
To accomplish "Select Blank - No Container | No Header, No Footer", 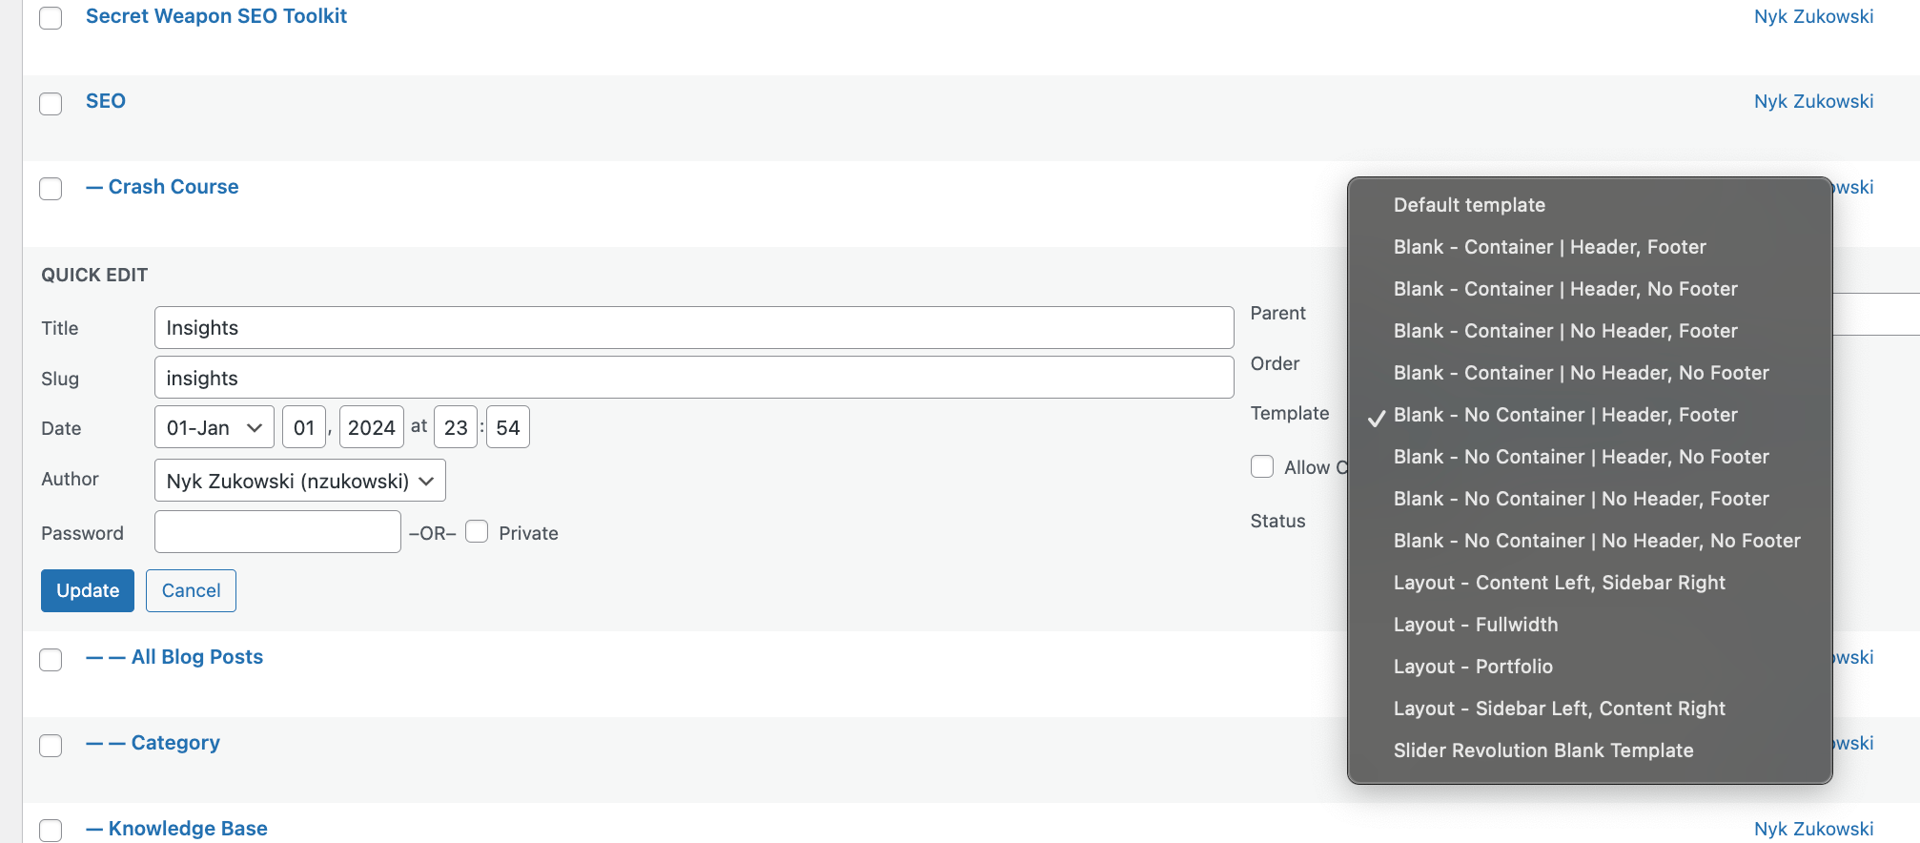I will click(x=1590, y=541).
